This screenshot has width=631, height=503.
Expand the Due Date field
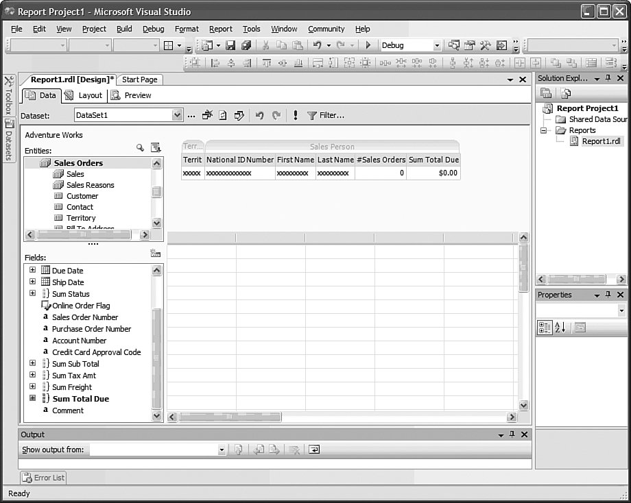33,270
